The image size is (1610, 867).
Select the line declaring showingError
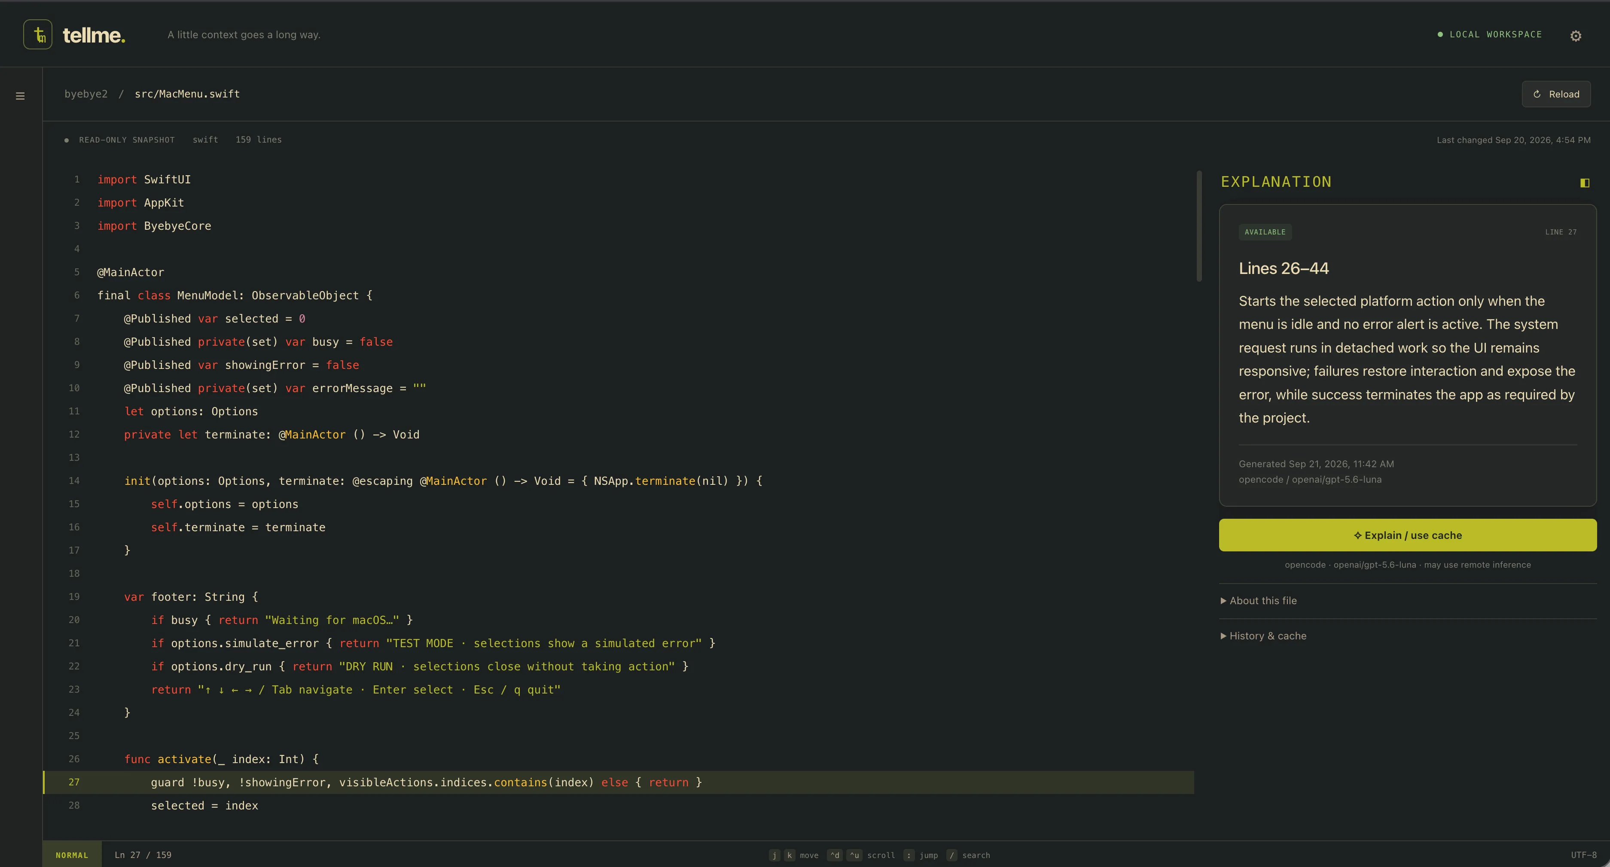[x=619, y=365]
